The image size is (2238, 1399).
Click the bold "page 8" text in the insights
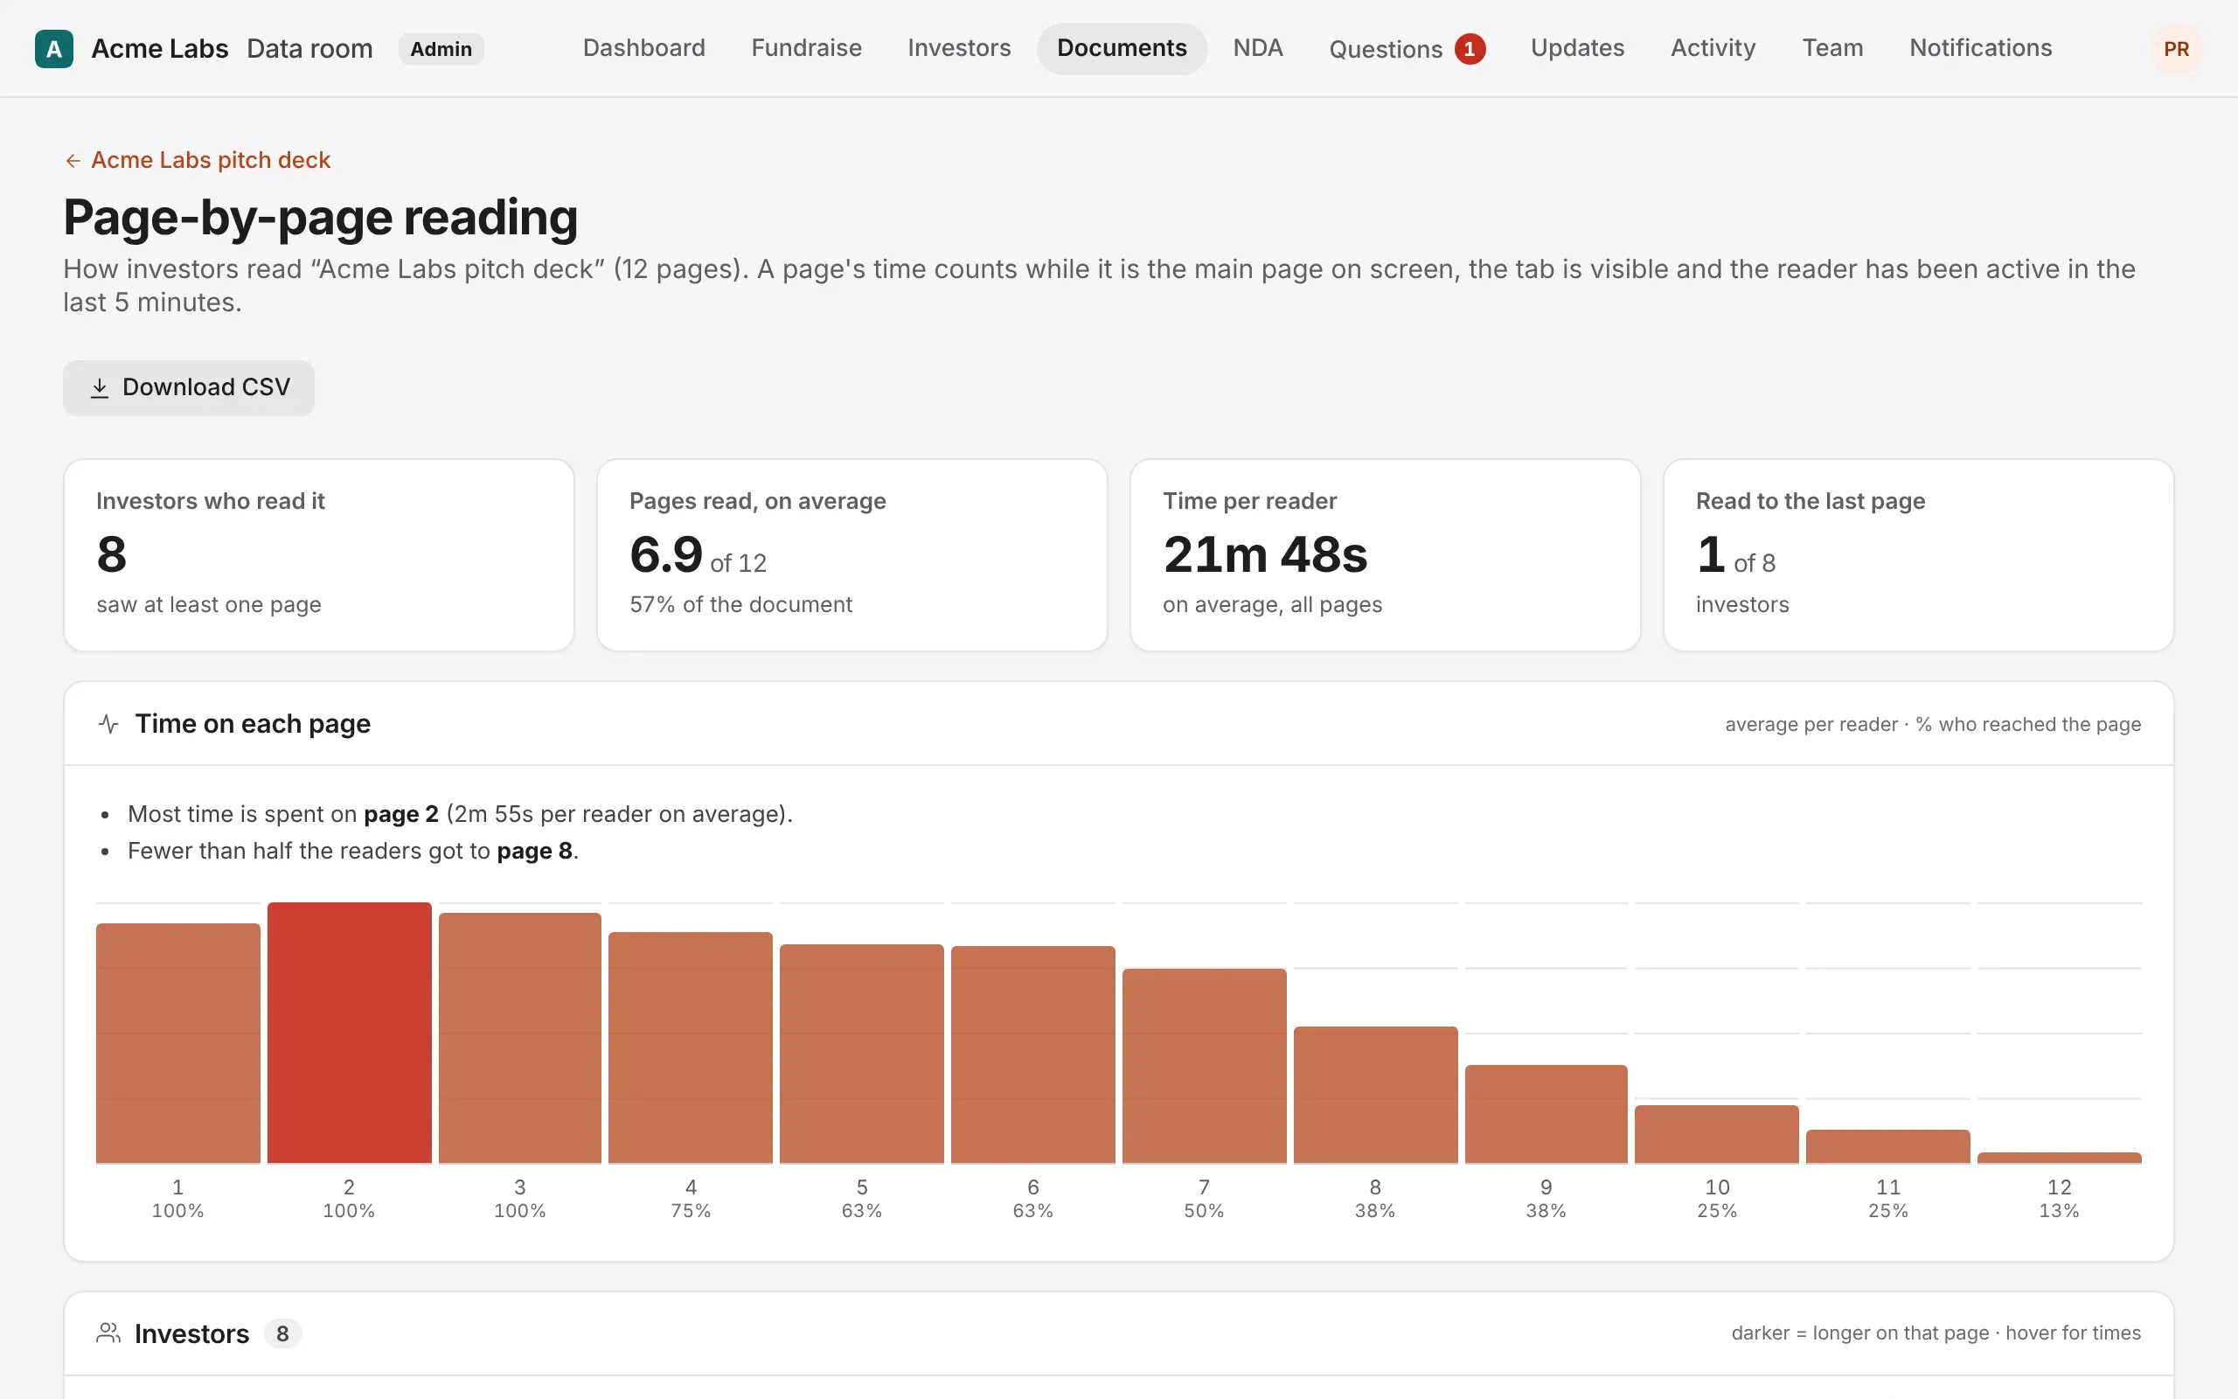point(533,852)
